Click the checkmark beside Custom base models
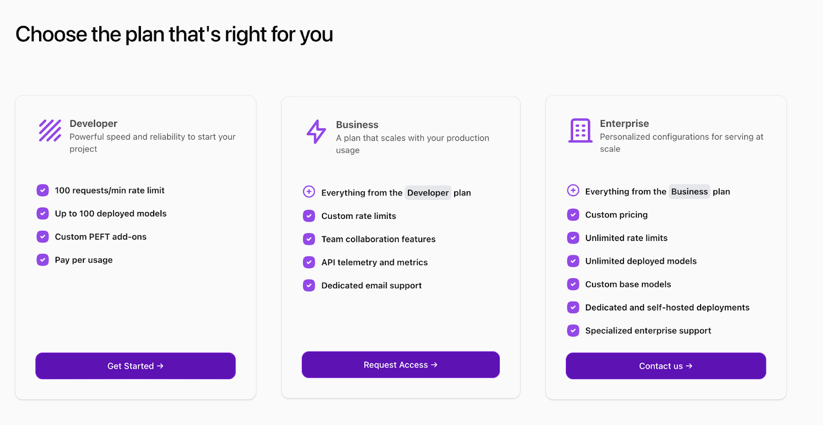 coord(572,284)
